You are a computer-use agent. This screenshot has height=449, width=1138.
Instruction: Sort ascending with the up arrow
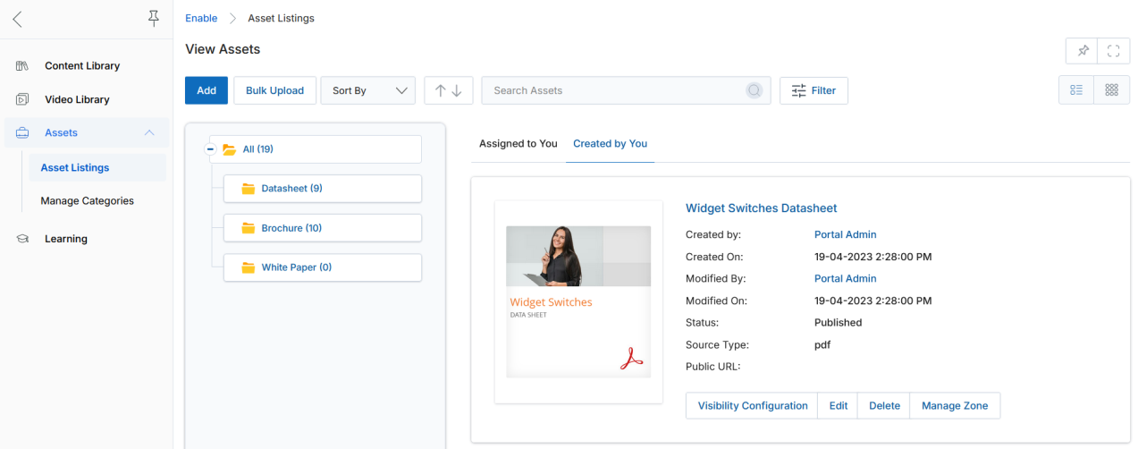click(x=440, y=90)
